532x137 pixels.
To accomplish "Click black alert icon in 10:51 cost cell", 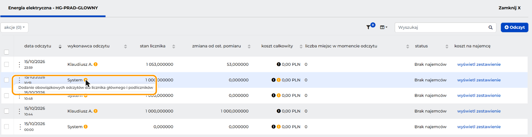I will point(273,80).
